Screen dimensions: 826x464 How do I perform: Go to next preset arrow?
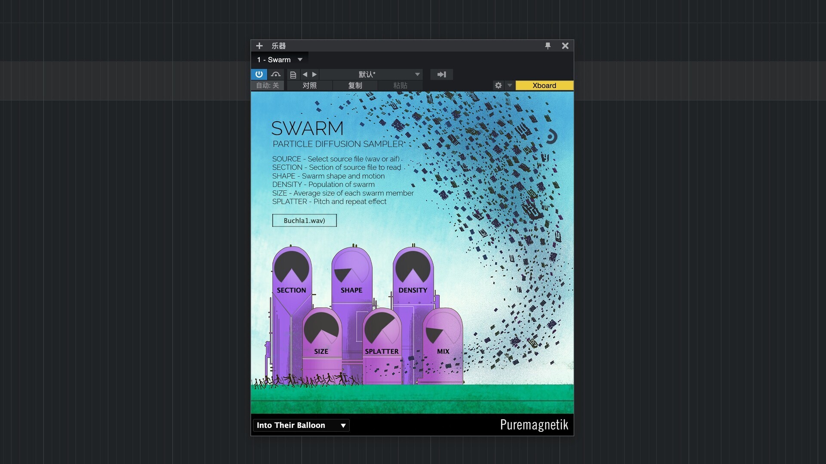[x=314, y=74]
